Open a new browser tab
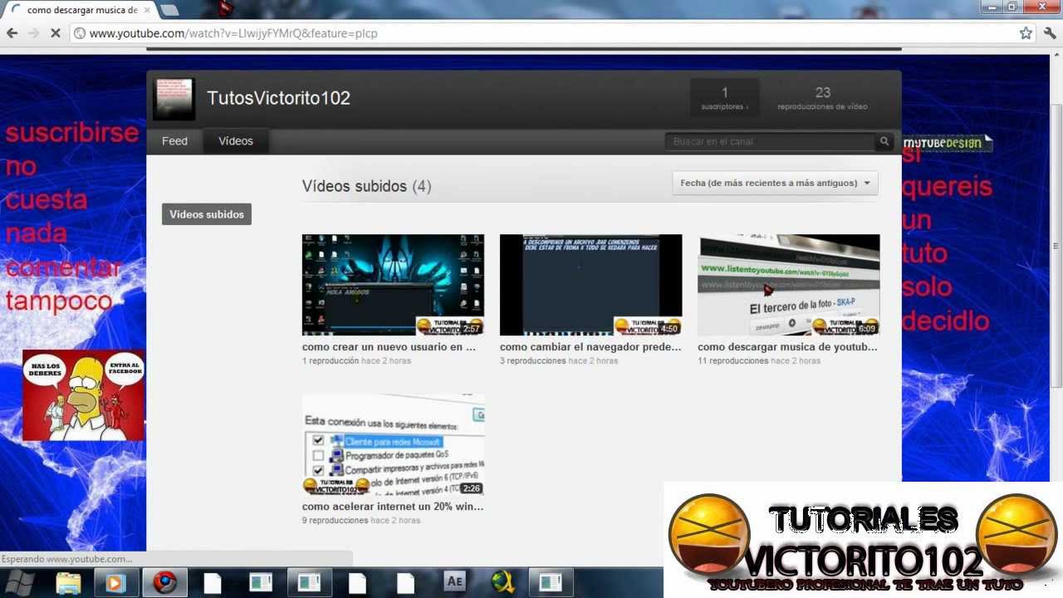This screenshot has width=1063, height=598. pos(169,10)
